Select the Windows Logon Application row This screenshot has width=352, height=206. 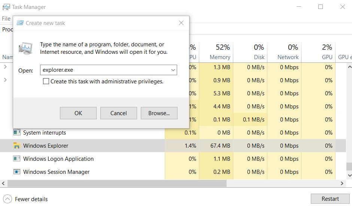[x=173, y=159]
